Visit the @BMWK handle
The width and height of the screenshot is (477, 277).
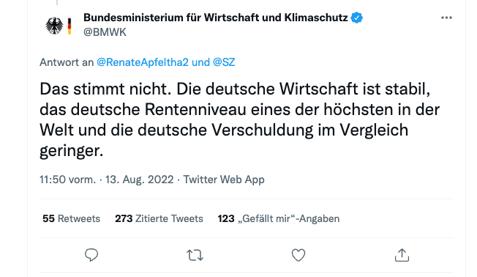tap(105, 32)
